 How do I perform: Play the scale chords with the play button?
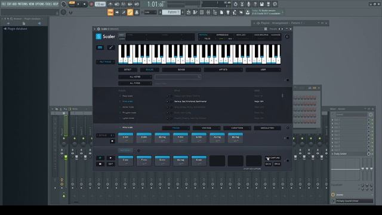pos(112,141)
